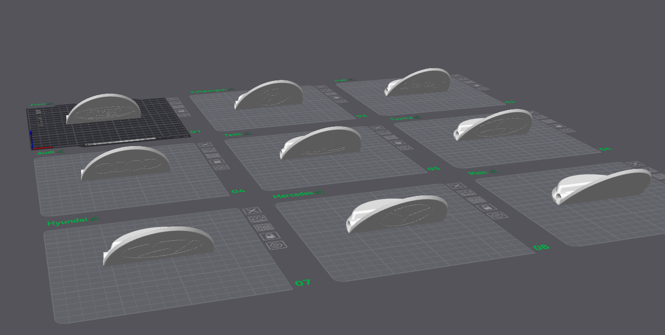Click plate number 07 label

coord(303,282)
